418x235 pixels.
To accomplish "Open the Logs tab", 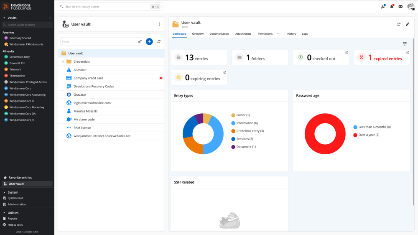I will [x=305, y=34].
